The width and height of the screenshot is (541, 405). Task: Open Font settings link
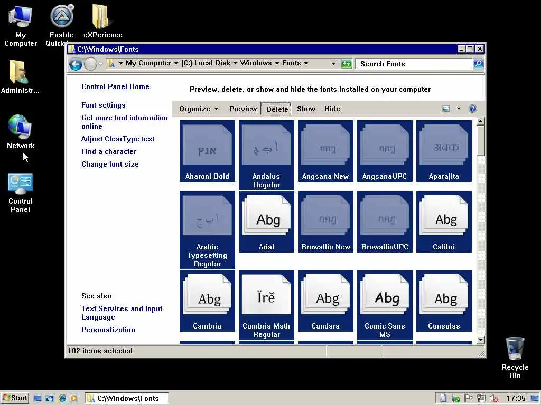(x=103, y=105)
